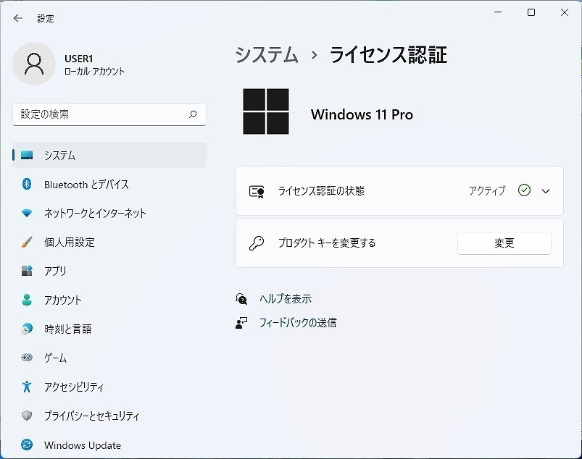Expand the ライセンス認証の状態 section
582x459 pixels.
[546, 190]
